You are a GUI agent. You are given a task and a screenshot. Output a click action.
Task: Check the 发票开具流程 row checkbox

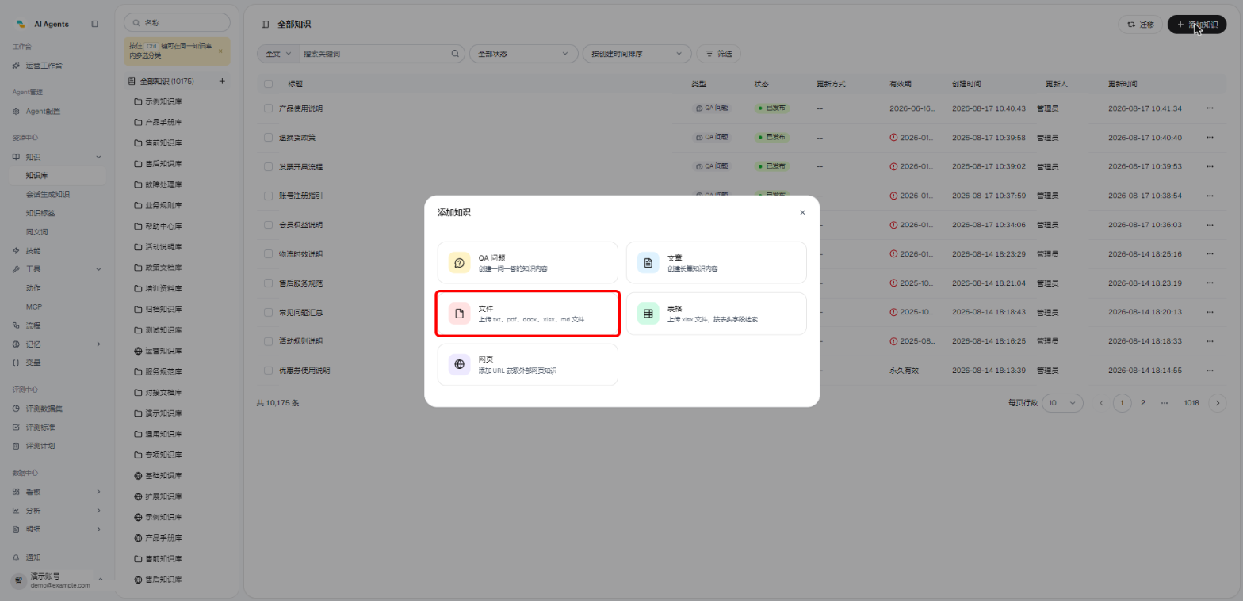click(268, 167)
